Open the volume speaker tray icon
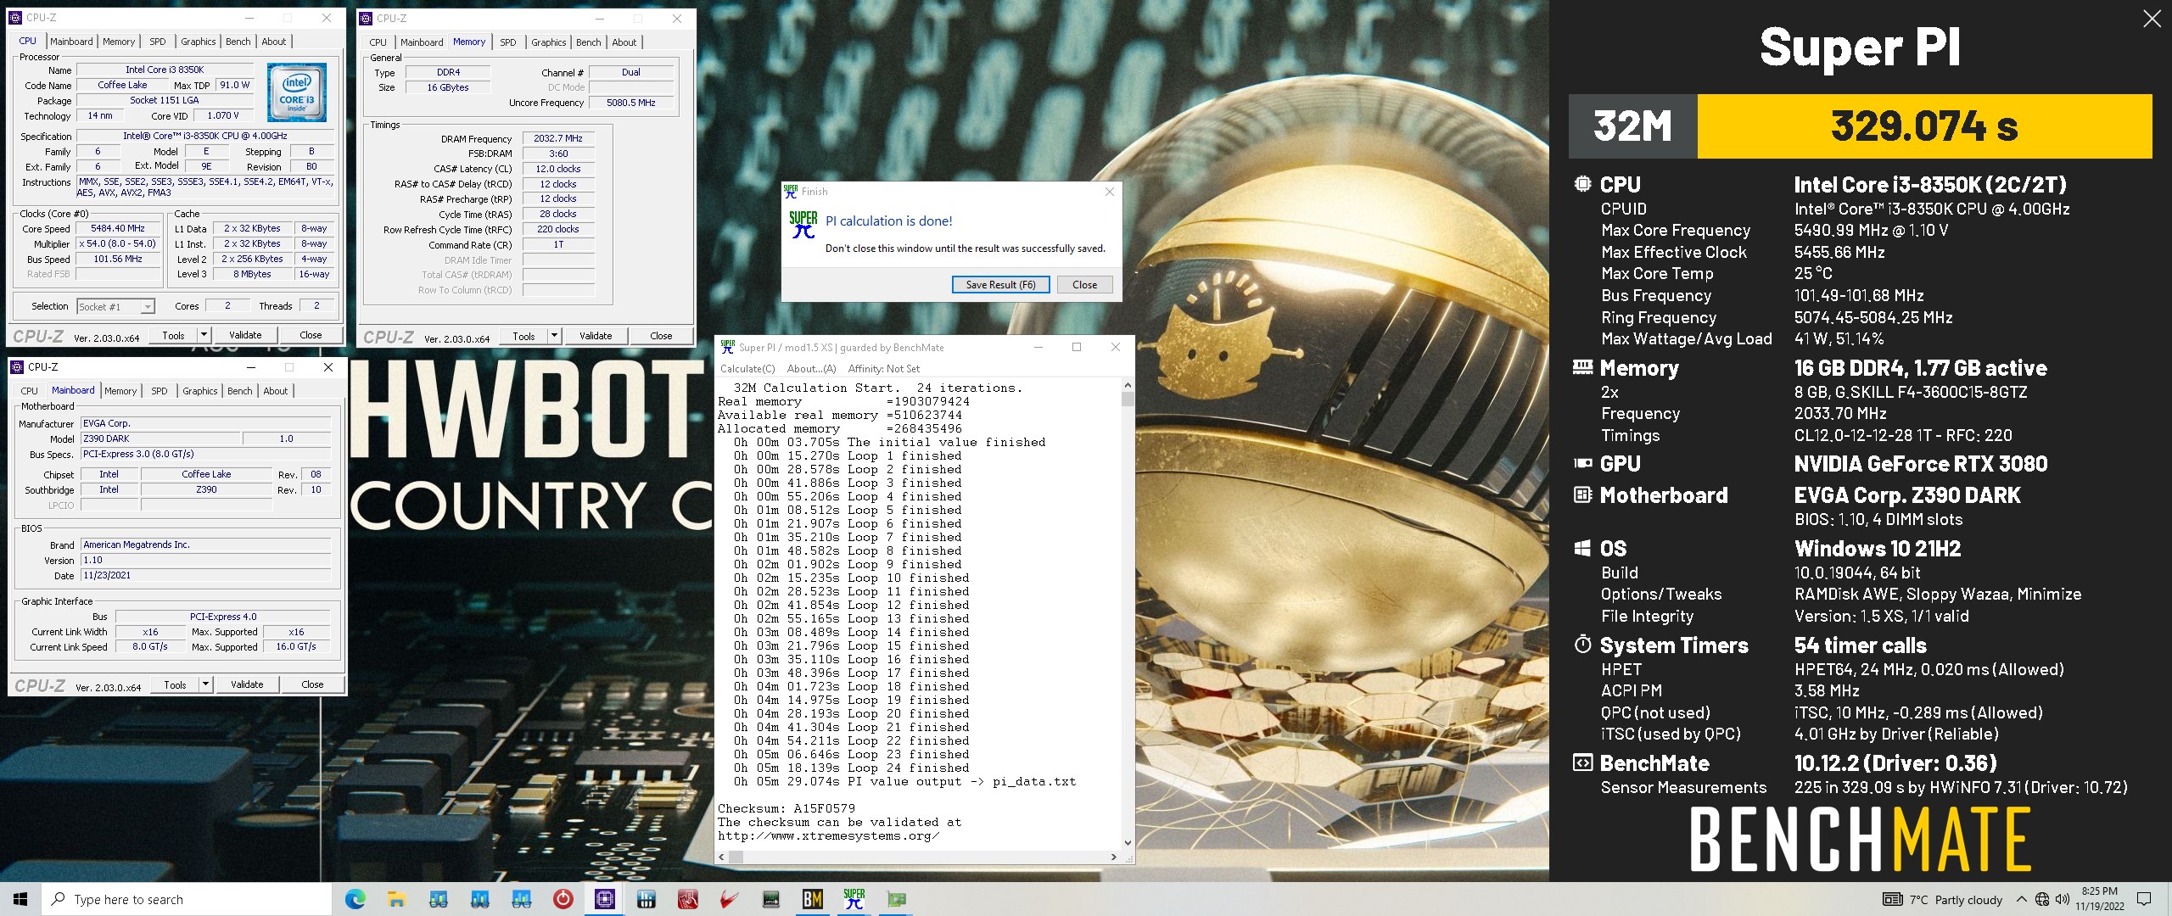This screenshot has width=2172, height=916. click(x=2063, y=899)
